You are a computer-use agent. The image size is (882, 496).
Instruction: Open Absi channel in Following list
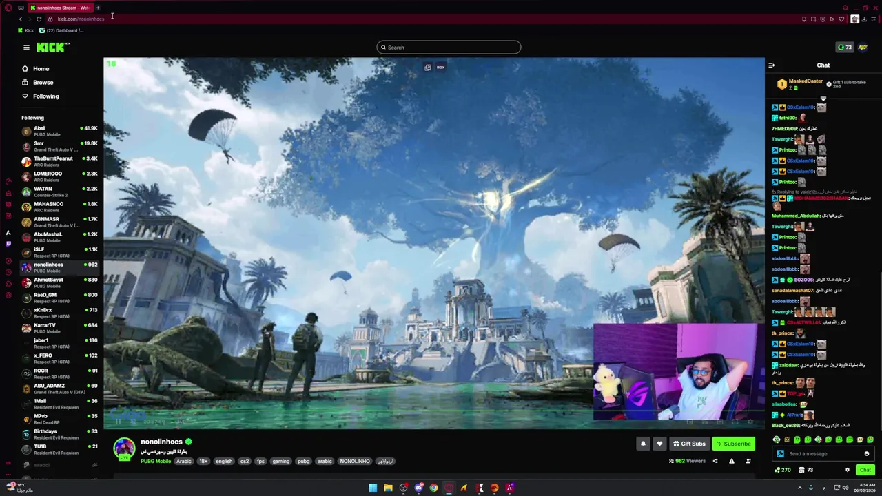(59, 131)
